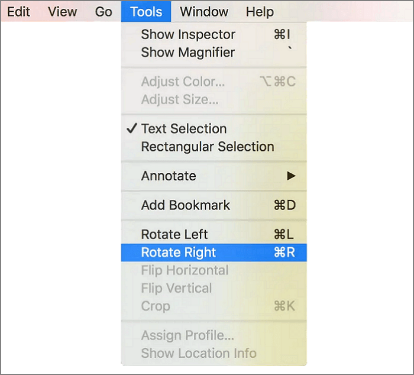This screenshot has height=375, width=414.
Task: Open the Help menu
Action: [260, 11]
